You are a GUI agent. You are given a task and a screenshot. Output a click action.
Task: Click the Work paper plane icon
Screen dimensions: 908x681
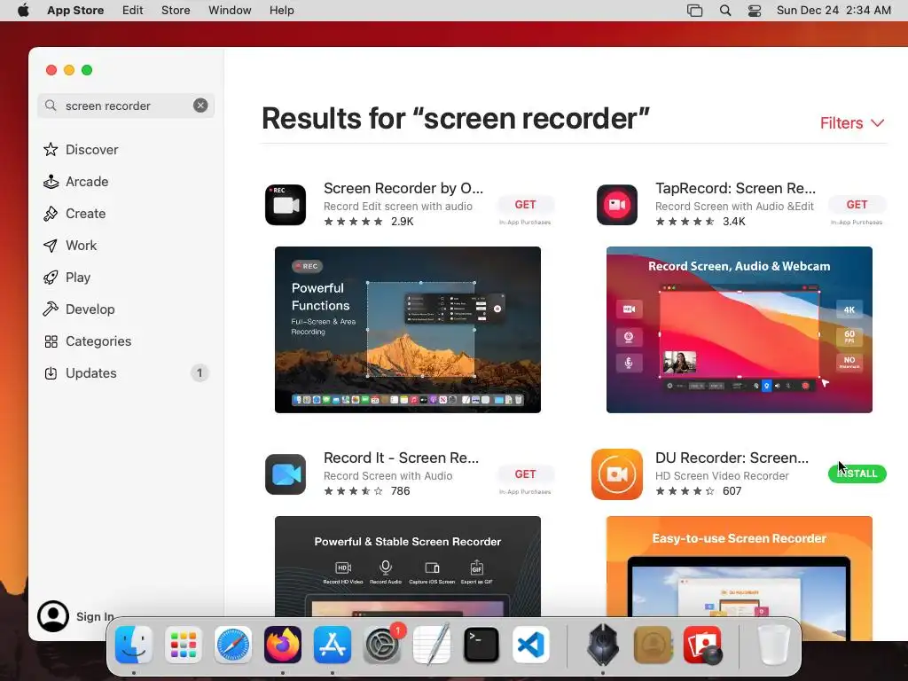(x=51, y=246)
